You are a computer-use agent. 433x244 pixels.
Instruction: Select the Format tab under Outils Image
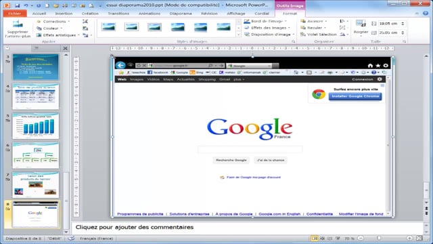(290, 14)
